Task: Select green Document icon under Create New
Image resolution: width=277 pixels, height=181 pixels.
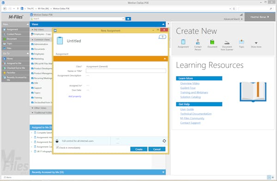Action: tap(212, 42)
